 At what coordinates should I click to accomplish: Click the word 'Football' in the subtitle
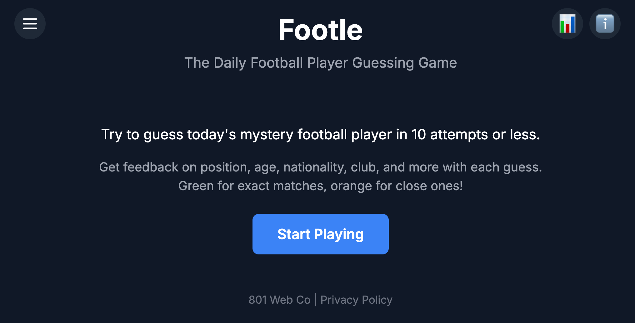(277, 63)
